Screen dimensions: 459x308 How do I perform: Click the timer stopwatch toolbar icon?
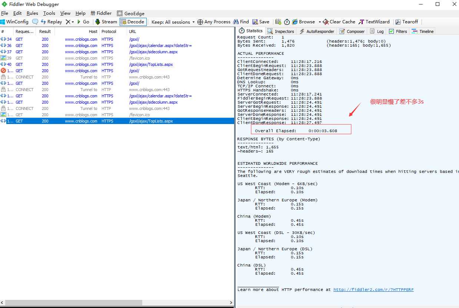coord(286,22)
